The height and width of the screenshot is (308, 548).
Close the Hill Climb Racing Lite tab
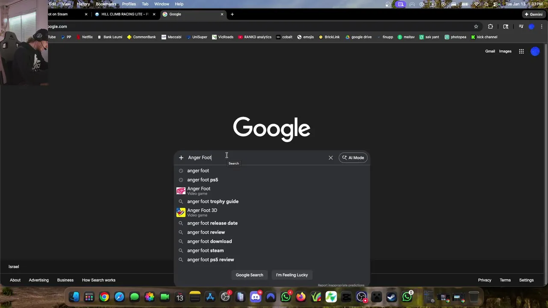coord(154,14)
